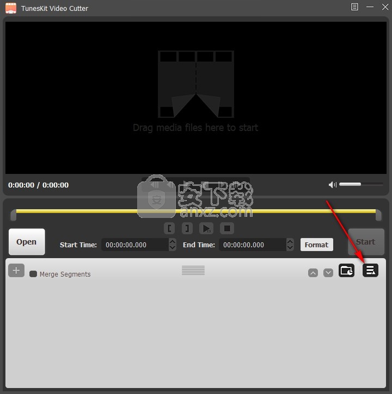Decrease Start Time with down arrow

[x=173, y=248]
